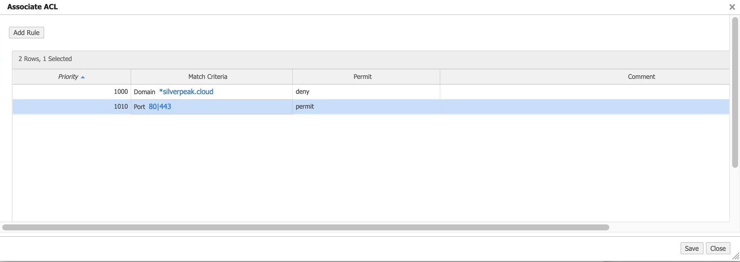This screenshot has width=740, height=262.
Task: Click the permit cell of rule 1010
Action: tap(305, 106)
